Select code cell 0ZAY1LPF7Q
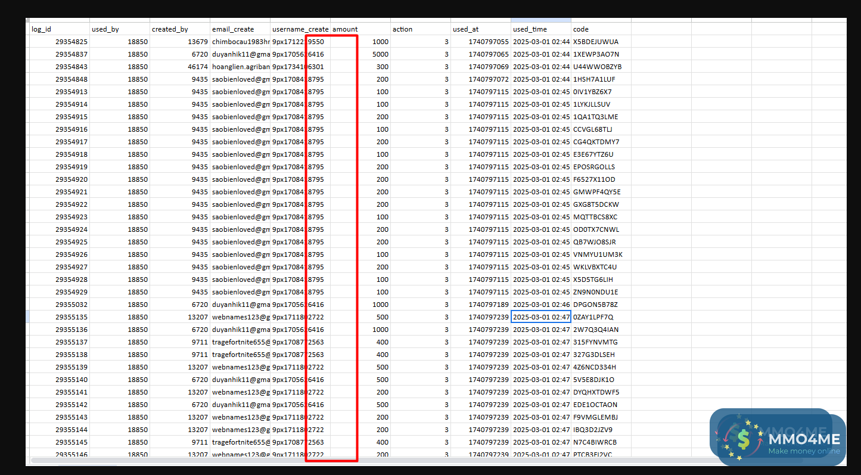861x475 pixels. coord(601,317)
